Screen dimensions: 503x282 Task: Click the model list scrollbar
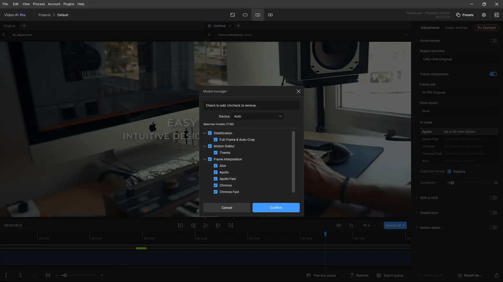click(x=293, y=162)
